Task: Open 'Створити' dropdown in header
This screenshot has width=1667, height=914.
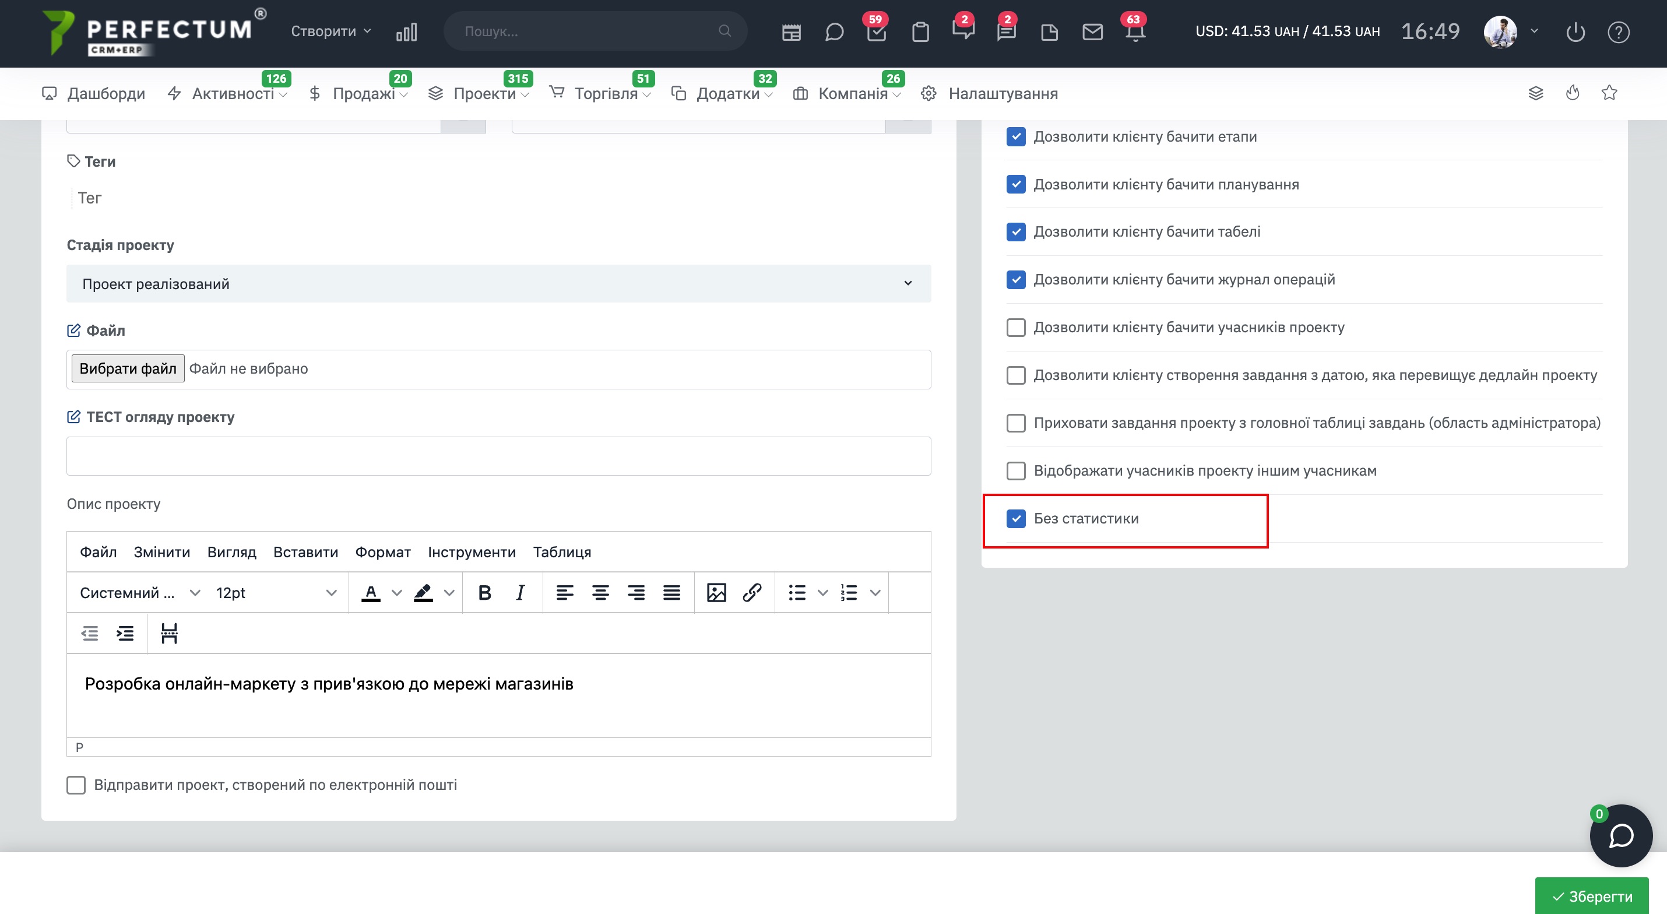Action: pos(330,31)
